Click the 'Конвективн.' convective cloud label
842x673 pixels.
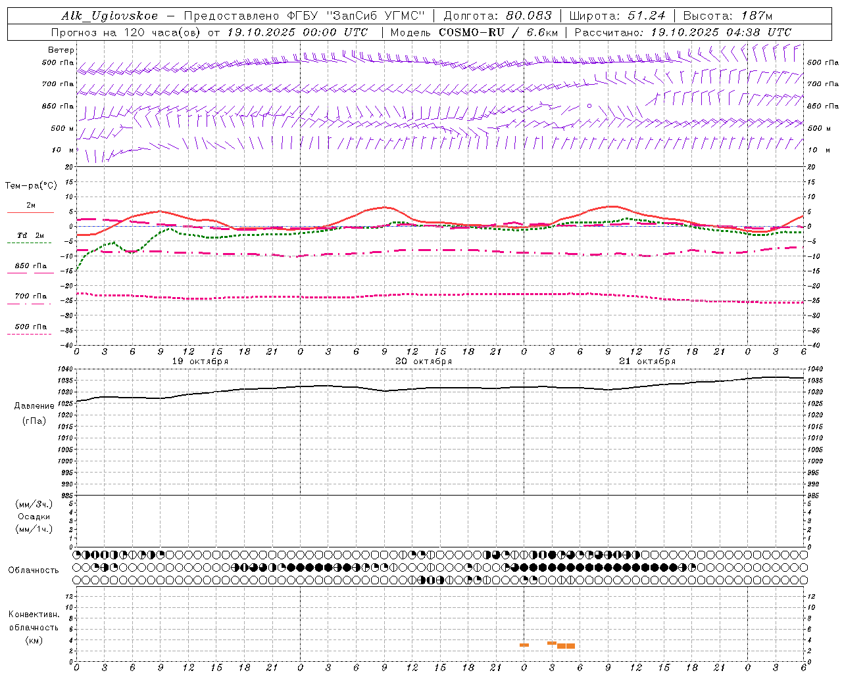tap(34, 615)
